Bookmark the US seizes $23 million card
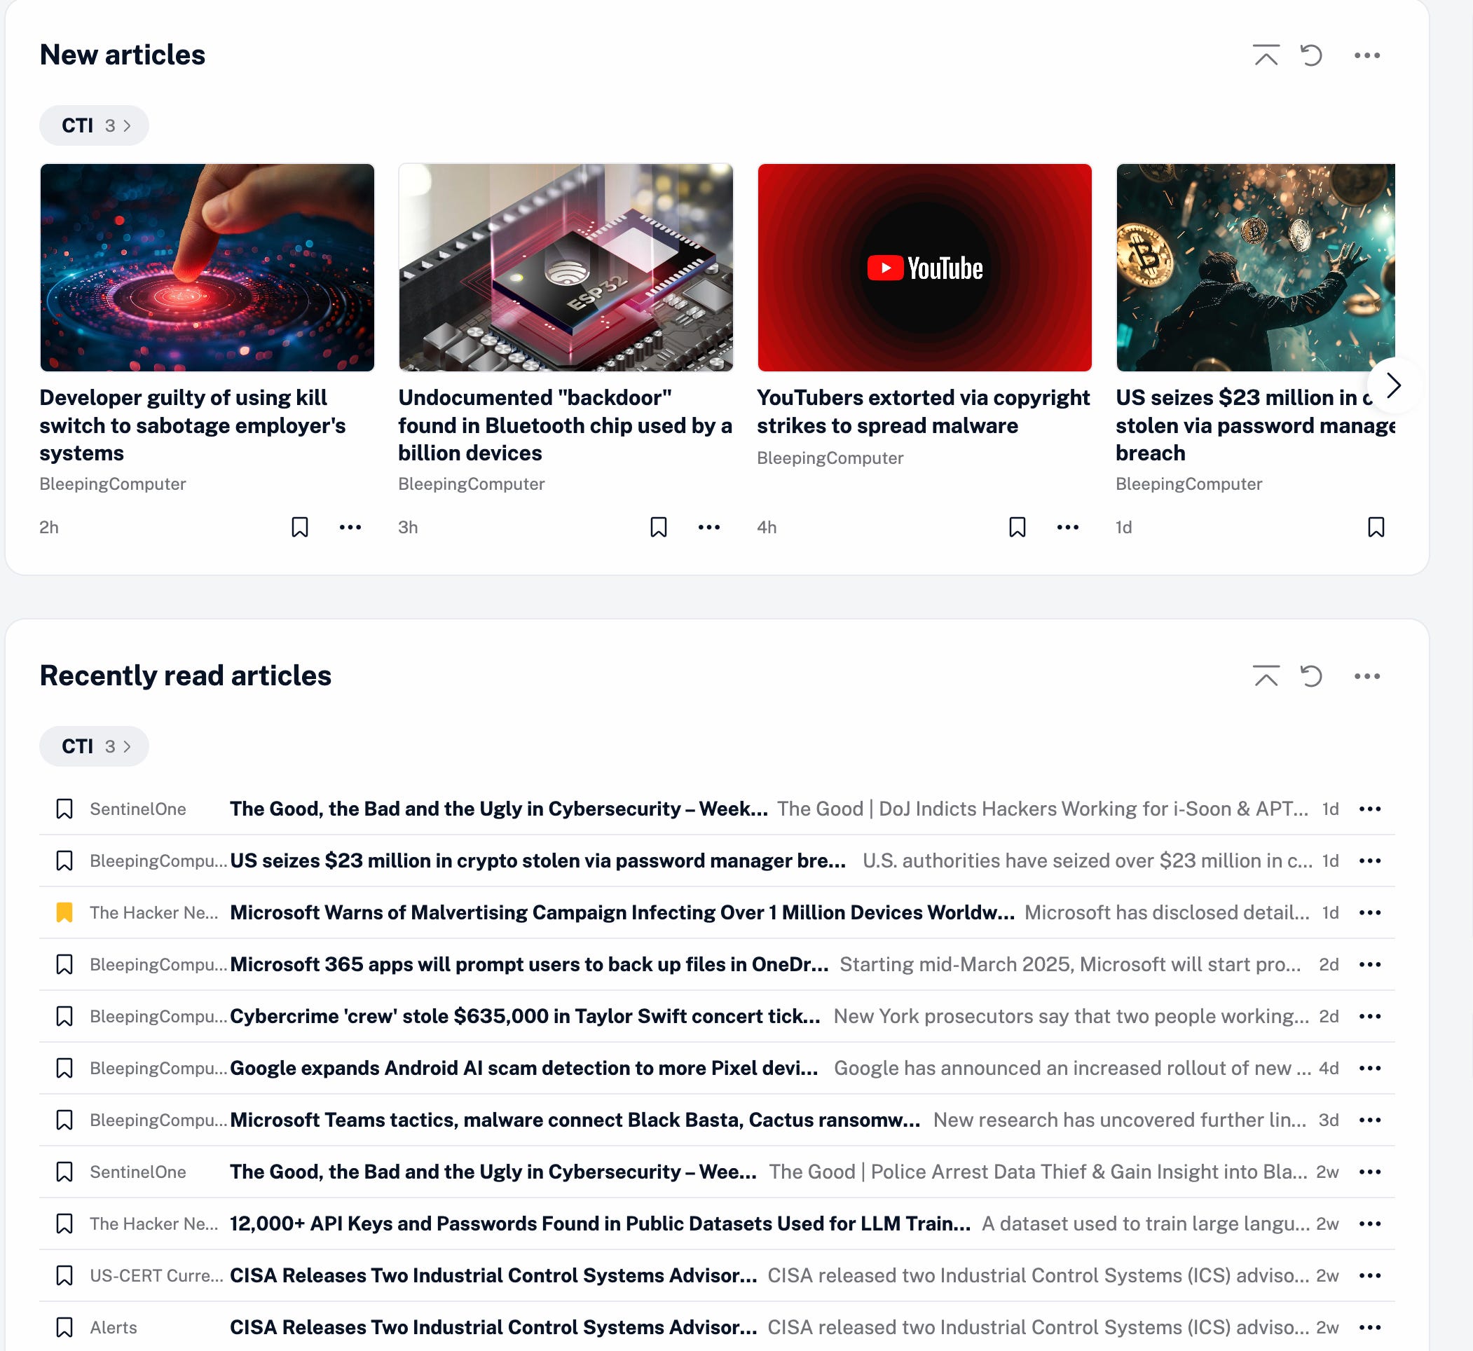 tap(1376, 527)
